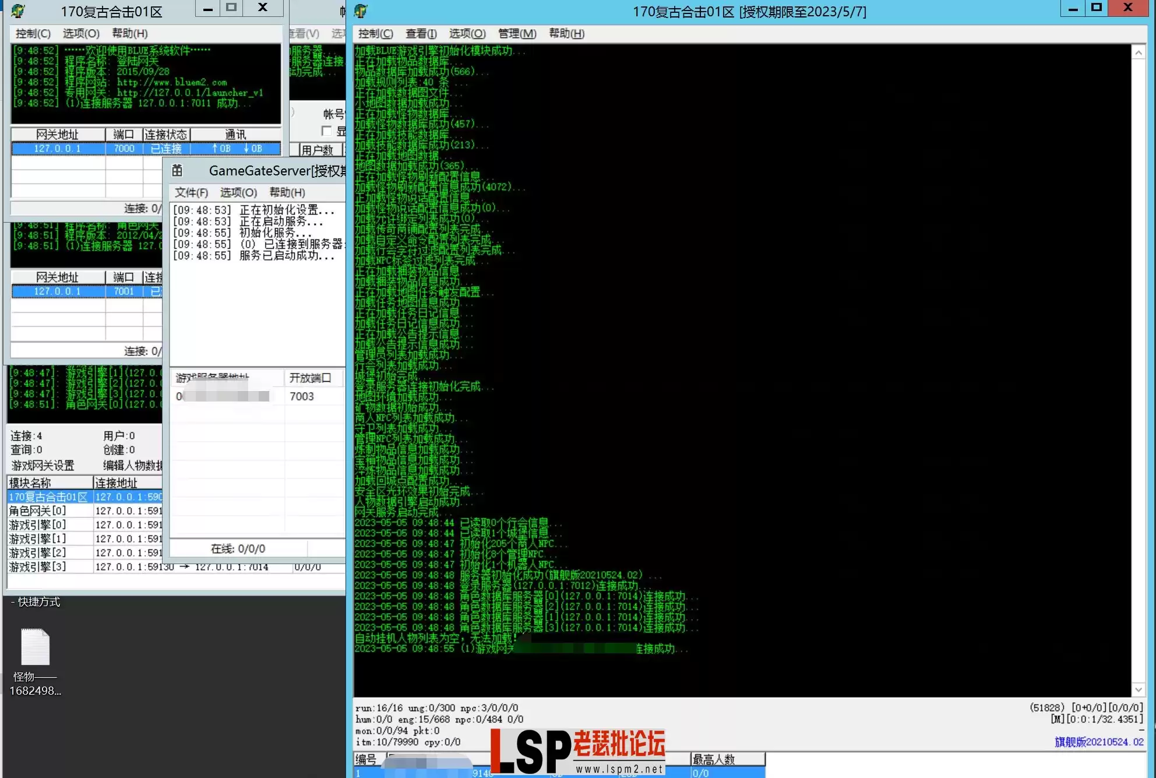Image resolution: width=1156 pixels, height=778 pixels.
Task: Select the 游戏引擎[0] module row
Action: [x=84, y=525]
